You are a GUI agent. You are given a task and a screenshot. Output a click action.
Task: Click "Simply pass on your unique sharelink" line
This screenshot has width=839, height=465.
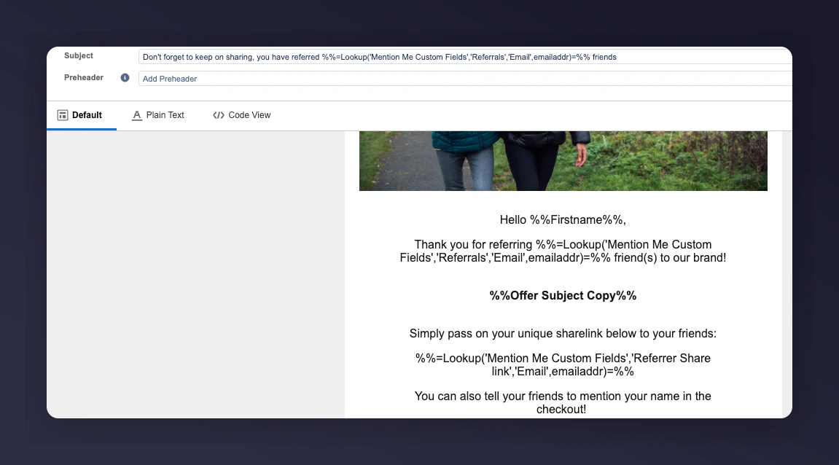click(x=563, y=333)
